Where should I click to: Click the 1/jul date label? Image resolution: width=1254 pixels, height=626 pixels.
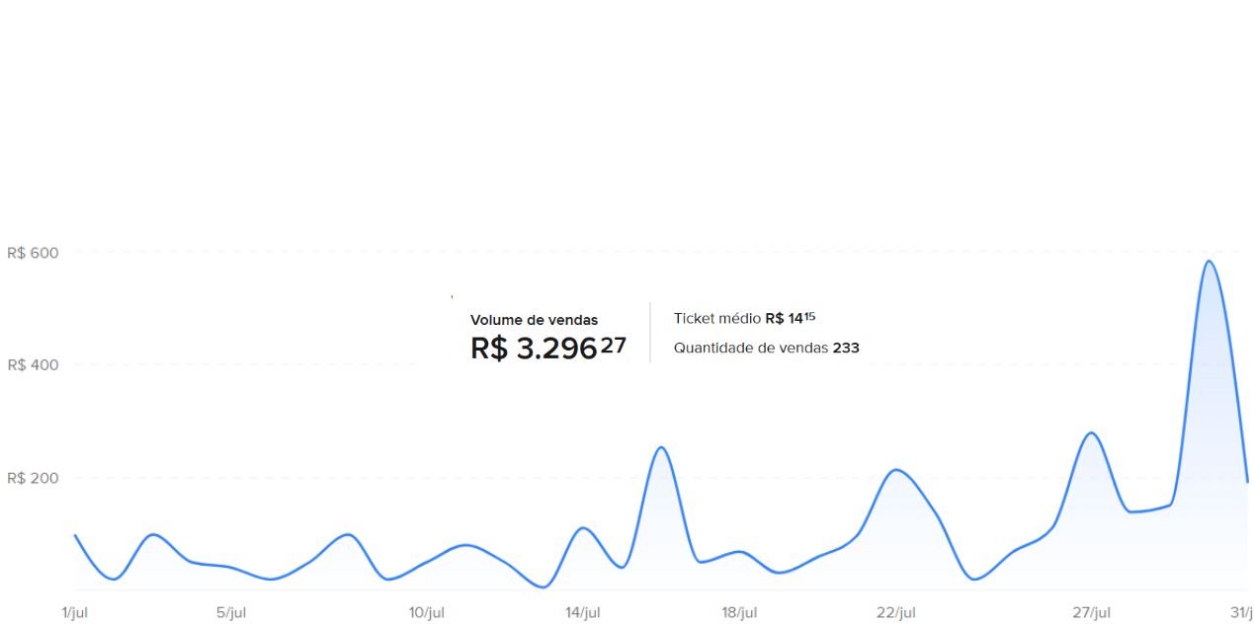pos(75,613)
